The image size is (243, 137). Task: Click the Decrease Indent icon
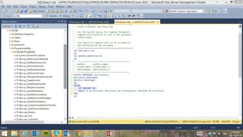pyautogui.click(x=129, y=16)
